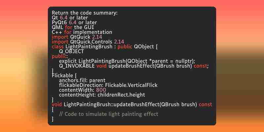Screen dimensions: 264x132
Task: Click the 'C++ for implementation' line
Action: pyautogui.click(x=82, y=32)
